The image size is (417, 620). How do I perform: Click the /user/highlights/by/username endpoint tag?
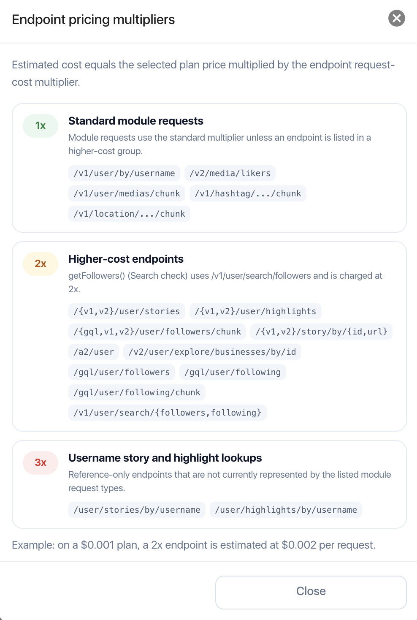tap(286, 510)
